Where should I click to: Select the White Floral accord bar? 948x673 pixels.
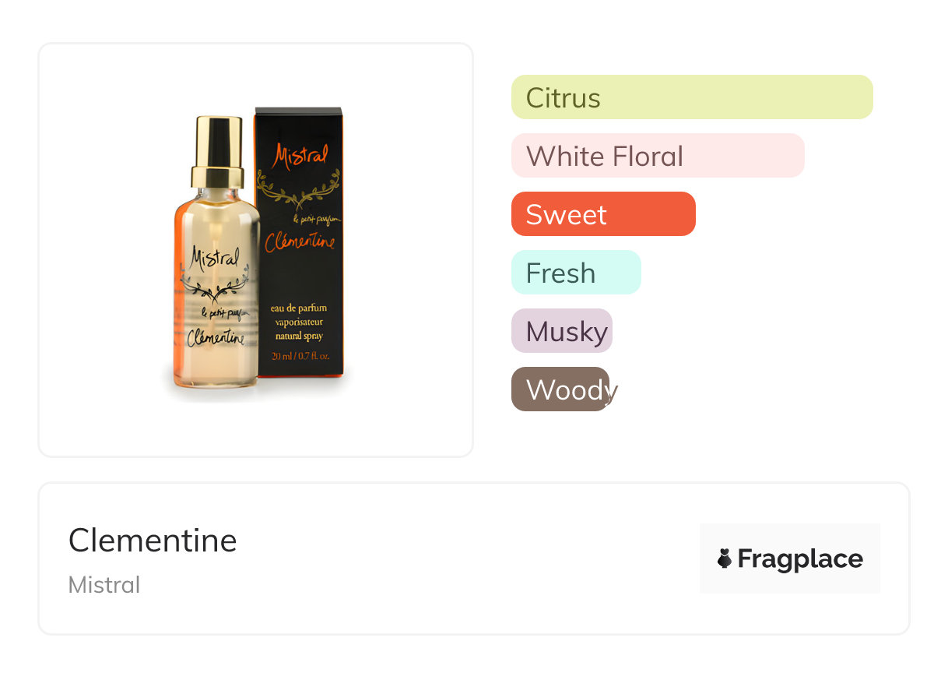click(657, 156)
